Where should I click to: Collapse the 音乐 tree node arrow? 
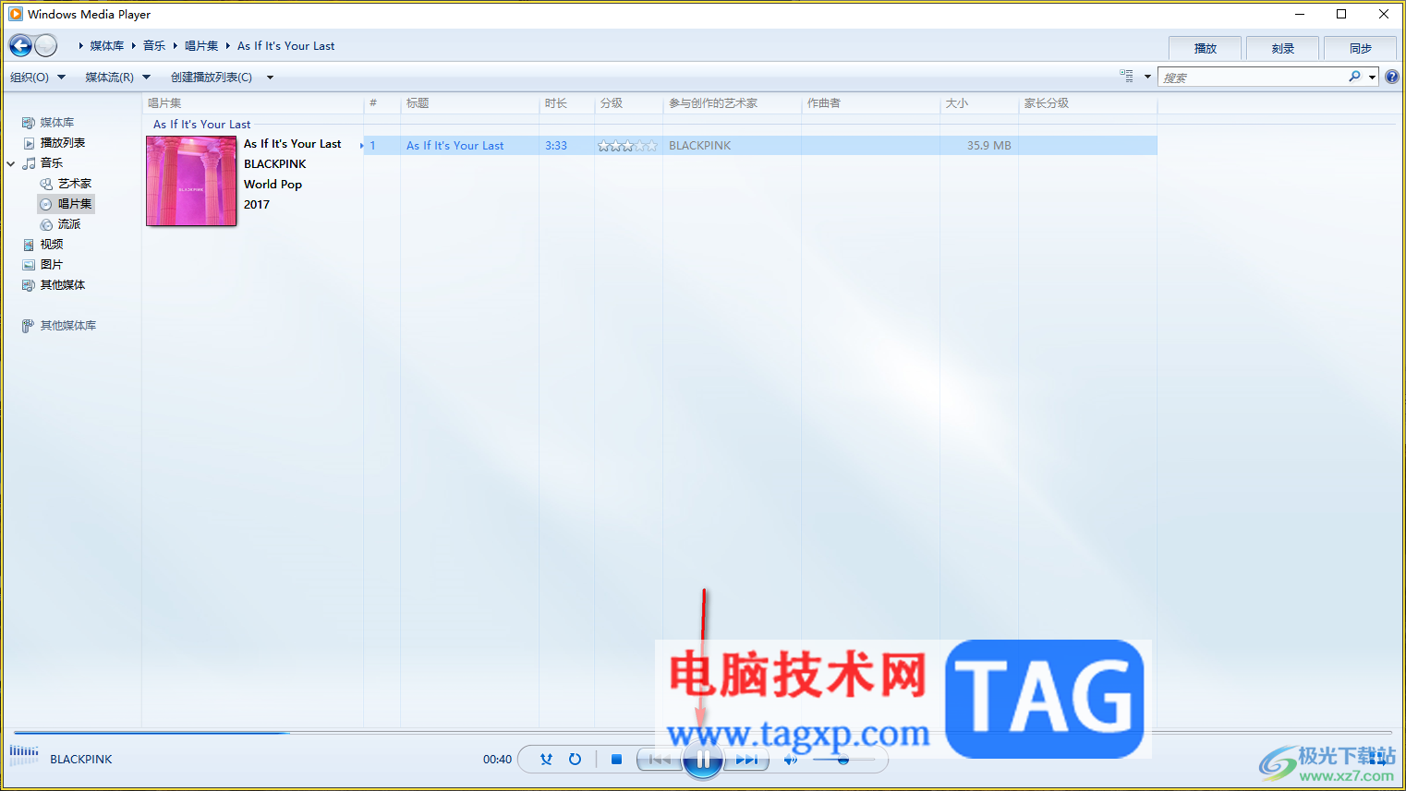[x=11, y=163]
